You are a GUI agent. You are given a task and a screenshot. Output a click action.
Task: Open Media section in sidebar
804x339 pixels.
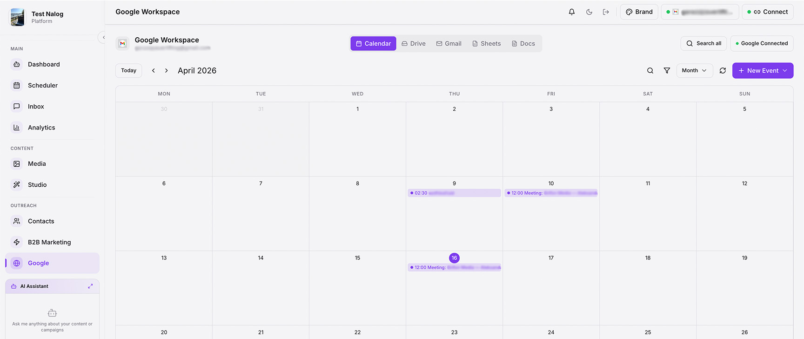[x=52, y=164]
